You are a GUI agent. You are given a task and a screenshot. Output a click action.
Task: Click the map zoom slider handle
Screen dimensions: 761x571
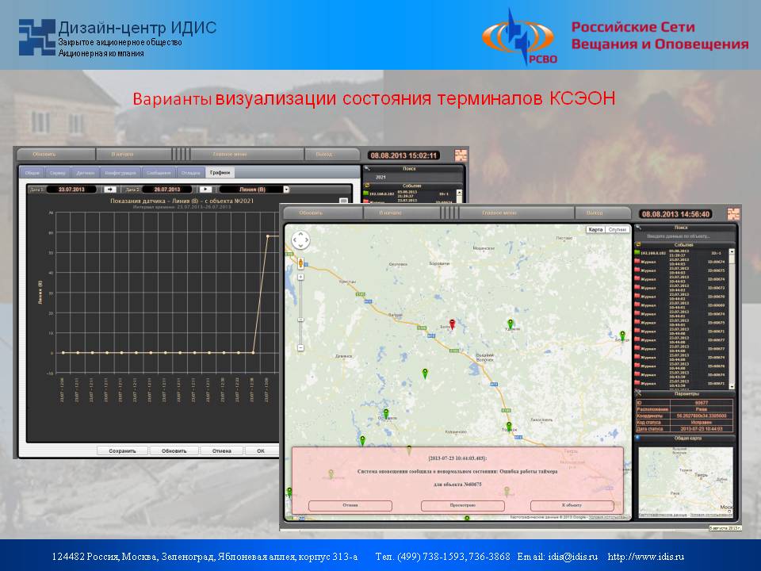(x=300, y=320)
